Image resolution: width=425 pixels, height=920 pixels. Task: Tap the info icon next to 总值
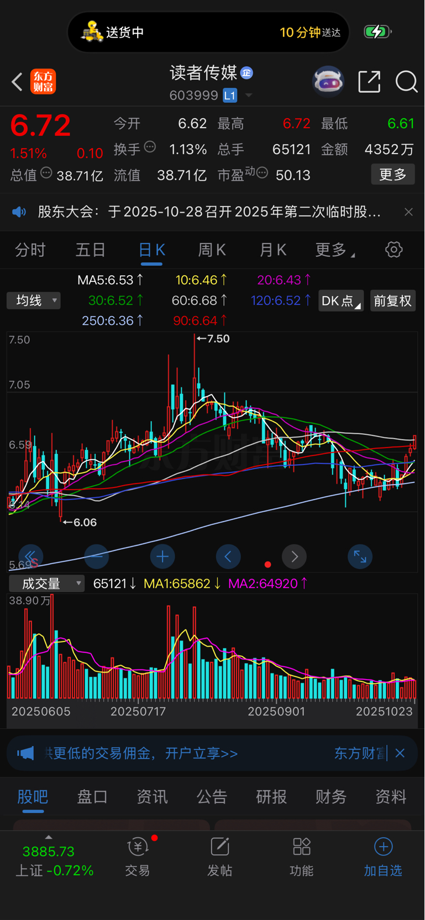(46, 173)
